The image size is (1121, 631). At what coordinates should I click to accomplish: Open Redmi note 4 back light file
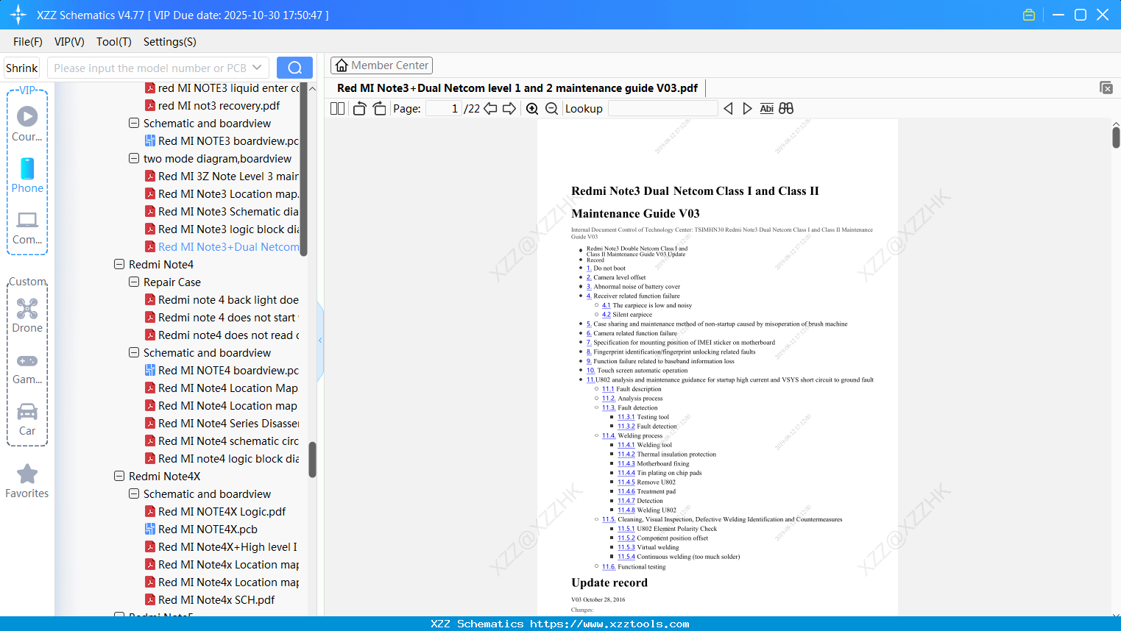pos(222,299)
